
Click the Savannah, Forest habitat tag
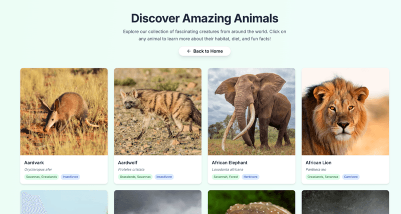(x=225, y=176)
